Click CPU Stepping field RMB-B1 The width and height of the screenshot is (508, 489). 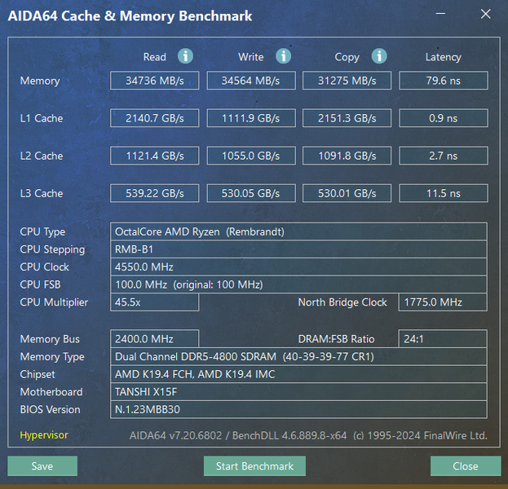coord(298,249)
